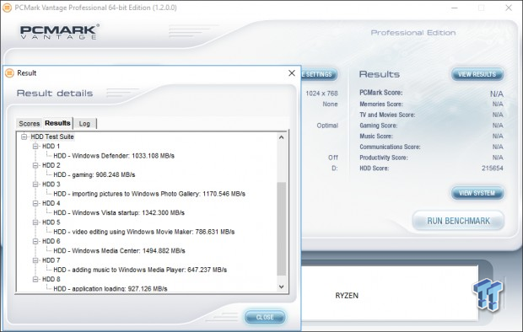Click the Memories Score label
Image resolution: width=523 pixels, height=332 pixels.
pos(381,104)
